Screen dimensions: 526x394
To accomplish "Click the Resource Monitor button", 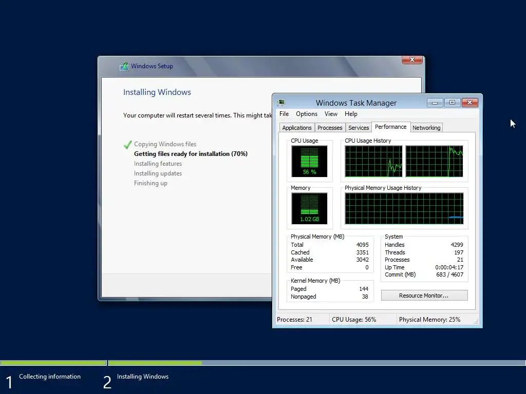I will pyautogui.click(x=424, y=295).
